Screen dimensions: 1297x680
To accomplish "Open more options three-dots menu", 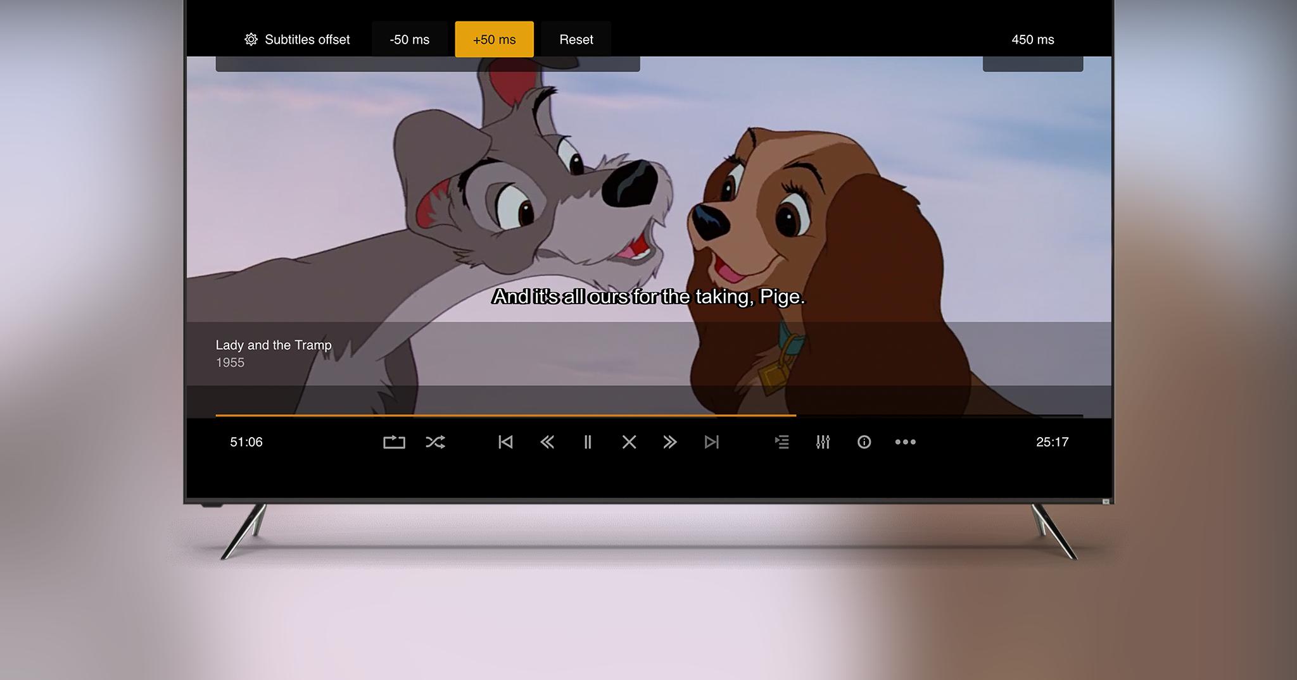I will point(906,442).
